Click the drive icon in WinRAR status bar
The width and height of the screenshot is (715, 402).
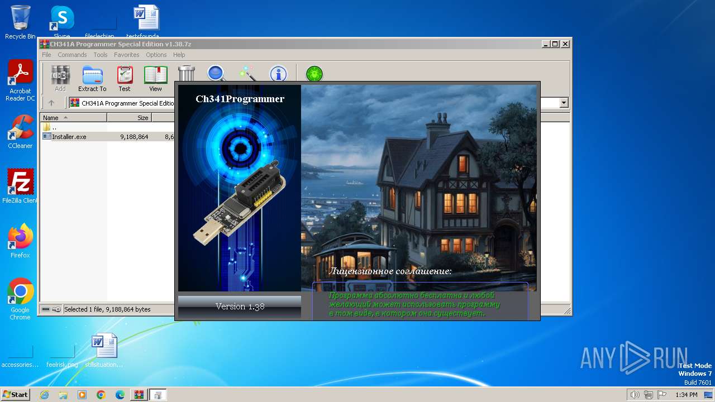[46, 309]
